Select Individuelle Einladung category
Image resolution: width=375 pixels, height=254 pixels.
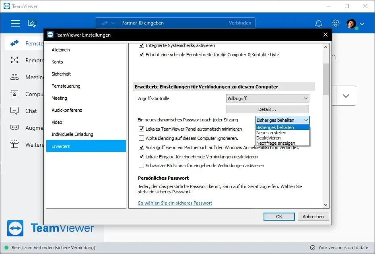[x=86, y=134]
